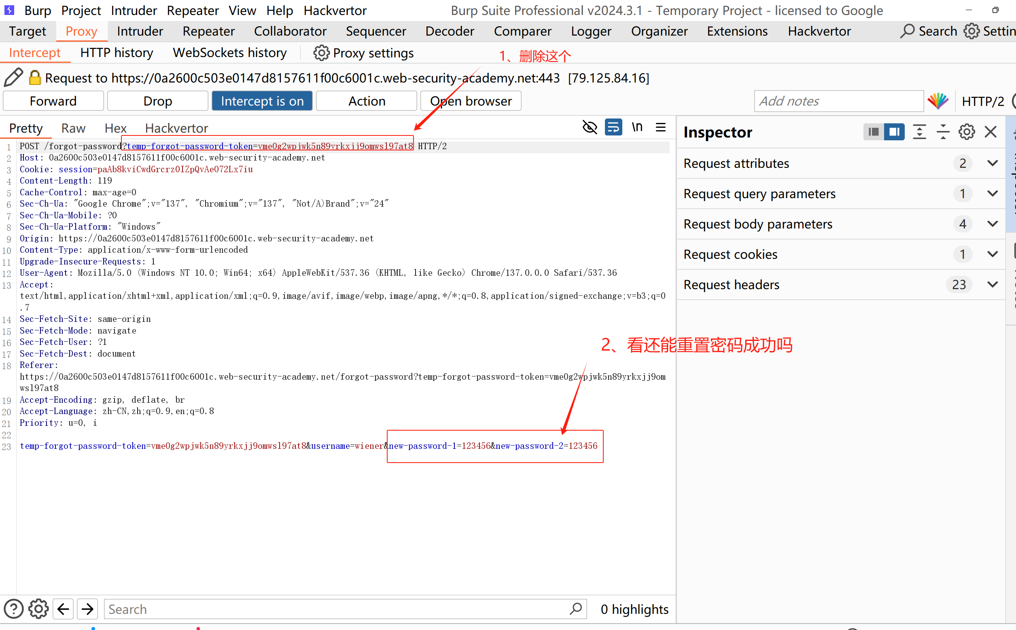Click Inspector collapse all sections icon

943,132
